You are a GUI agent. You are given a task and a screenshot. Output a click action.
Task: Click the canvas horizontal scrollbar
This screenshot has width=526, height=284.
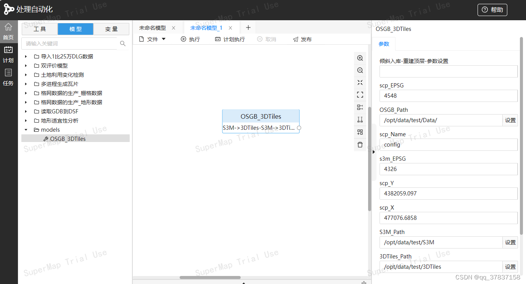(x=210, y=278)
